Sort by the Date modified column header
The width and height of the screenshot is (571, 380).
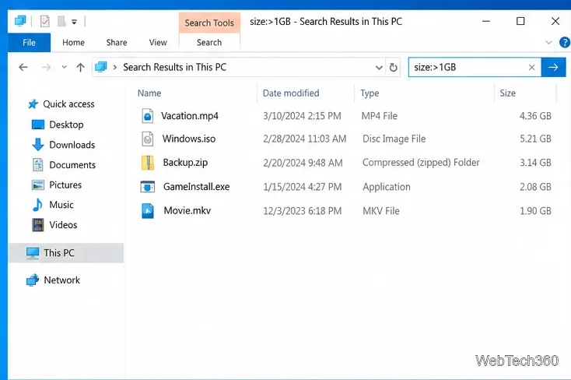tap(291, 93)
